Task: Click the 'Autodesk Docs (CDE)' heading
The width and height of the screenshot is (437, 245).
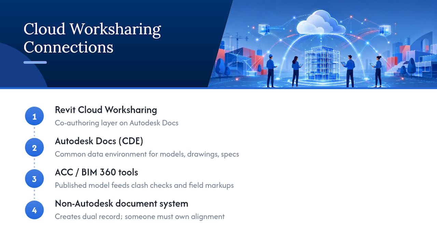Action: coord(99,141)
